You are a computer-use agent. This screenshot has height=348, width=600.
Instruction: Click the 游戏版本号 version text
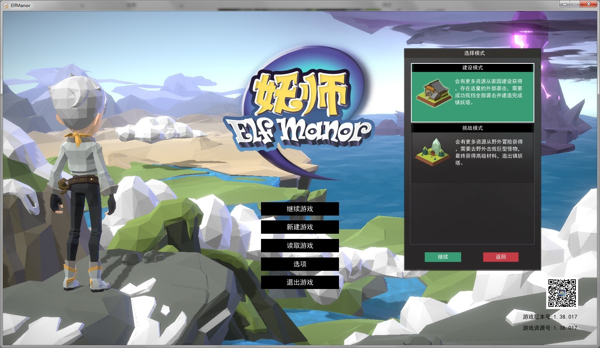click(x=550, y=317)
